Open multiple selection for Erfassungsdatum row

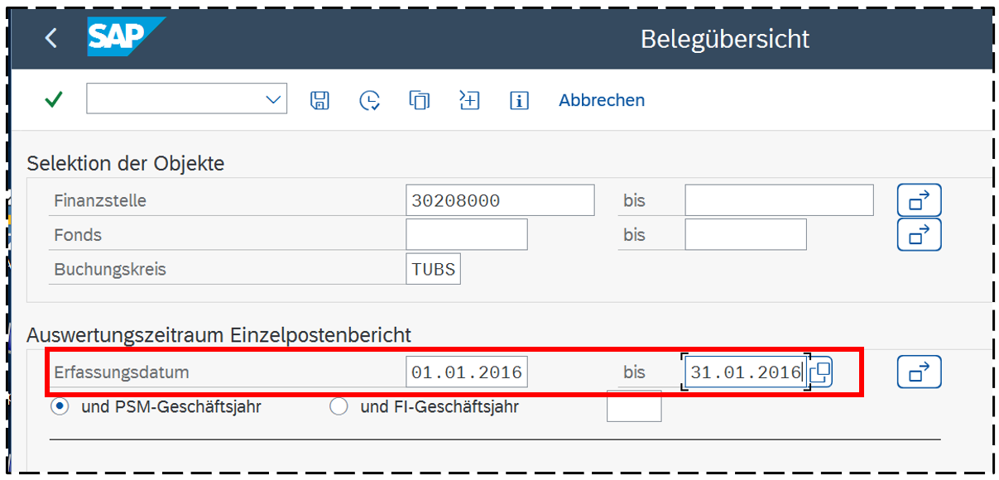(x=919, y=372)
